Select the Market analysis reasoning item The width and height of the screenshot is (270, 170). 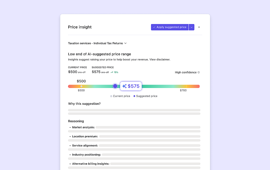coord(83,127)
